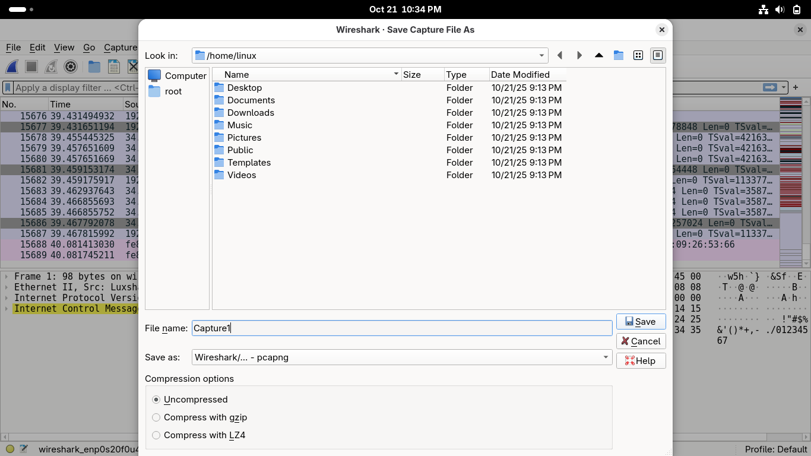Select Compress with gzip option
811x456 pixels.
point(156,417)
